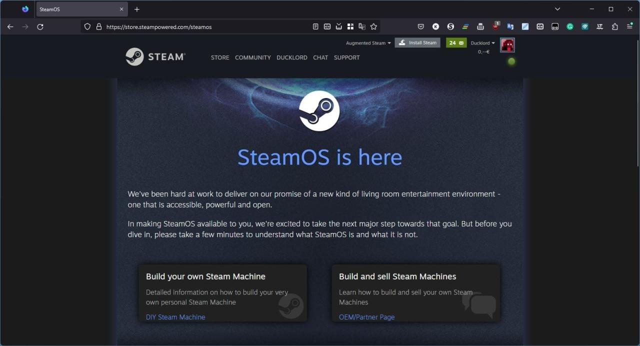
Task: Open the STORE menu
Action: coord(220,57)
